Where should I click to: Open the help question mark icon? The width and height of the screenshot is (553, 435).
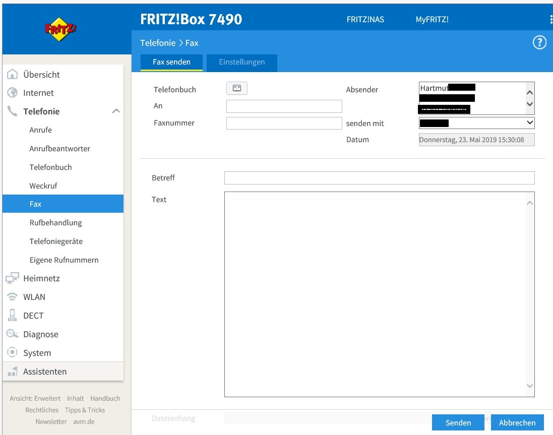[x=539, y=43]
